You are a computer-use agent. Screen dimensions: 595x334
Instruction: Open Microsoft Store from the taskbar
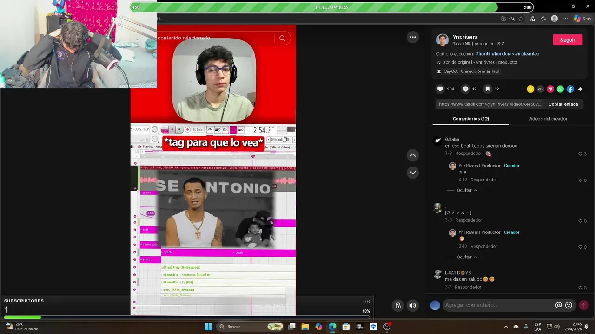[346, 327]
